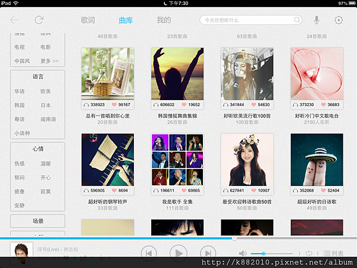Image resolution: width=357 pixels, height=268 pixels.
Task: Like the playlist with the 10907 heart
Action: pos(253,191)
